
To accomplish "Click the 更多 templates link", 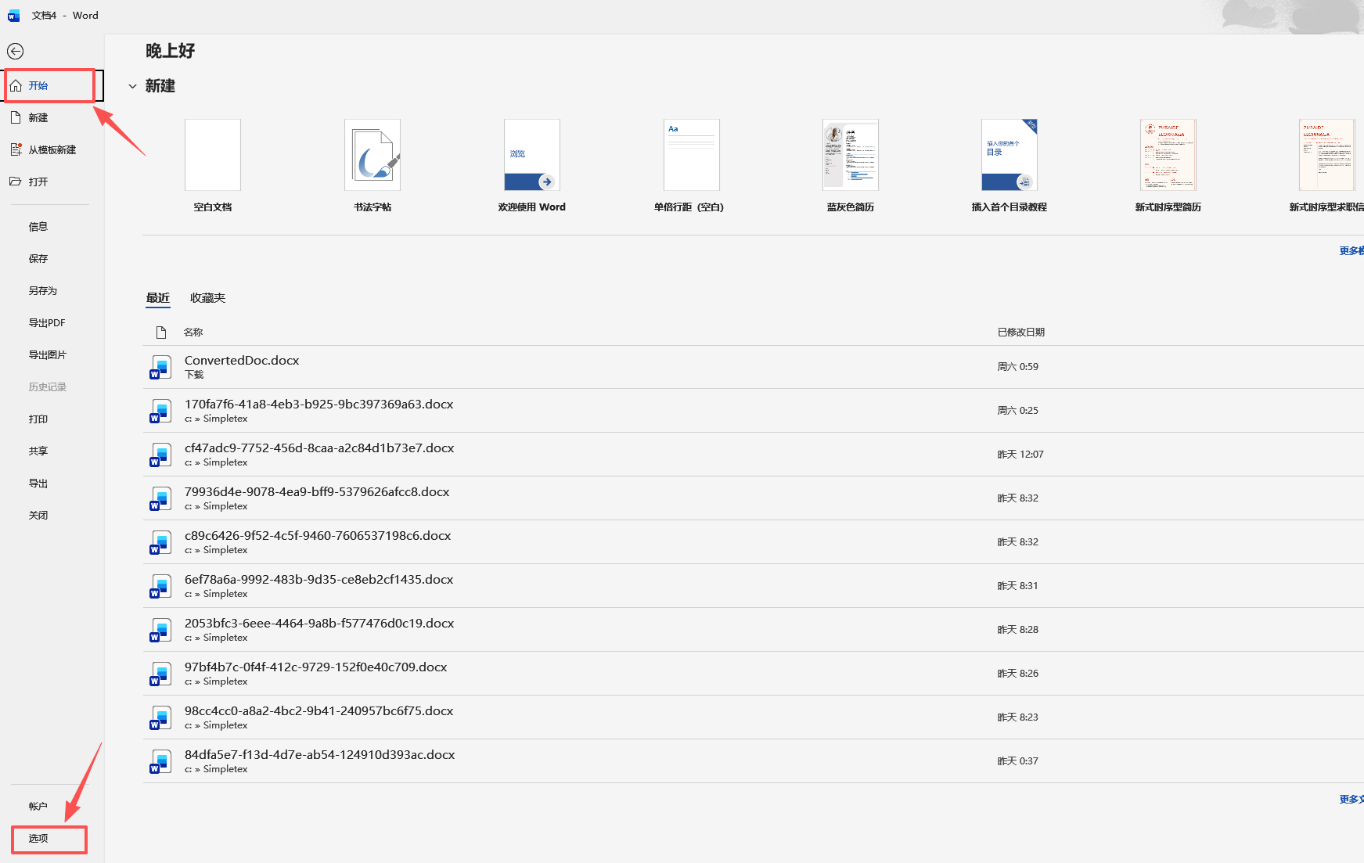I will [x=1351, y=251].
